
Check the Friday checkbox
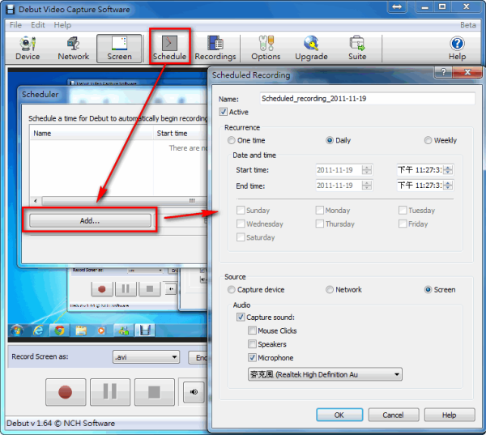(x=403, y=224)
